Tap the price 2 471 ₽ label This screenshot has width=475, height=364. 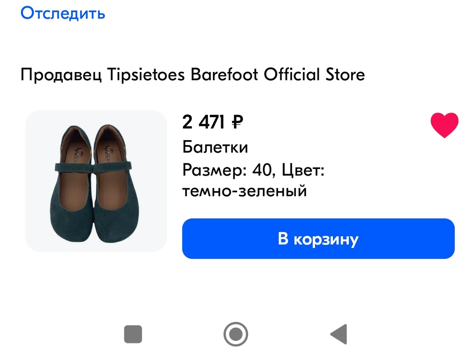point(212,122)
